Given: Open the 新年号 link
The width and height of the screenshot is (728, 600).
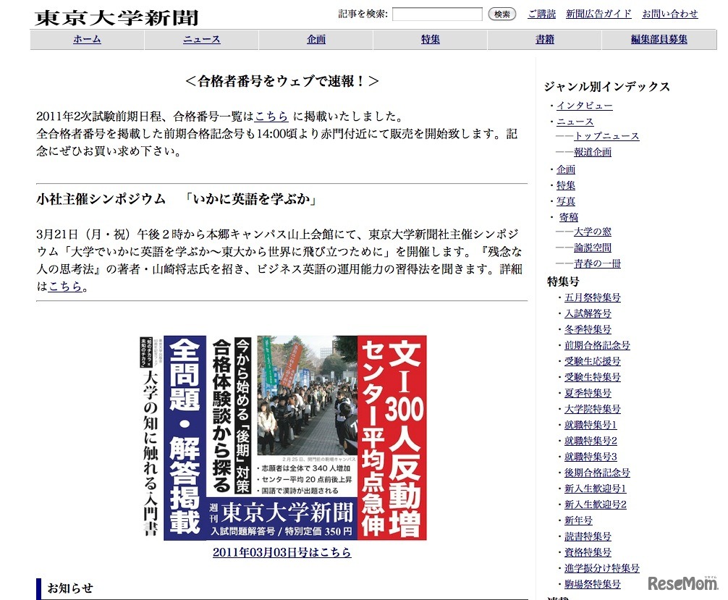Looking at the screenshot, I should pos(578,520).
